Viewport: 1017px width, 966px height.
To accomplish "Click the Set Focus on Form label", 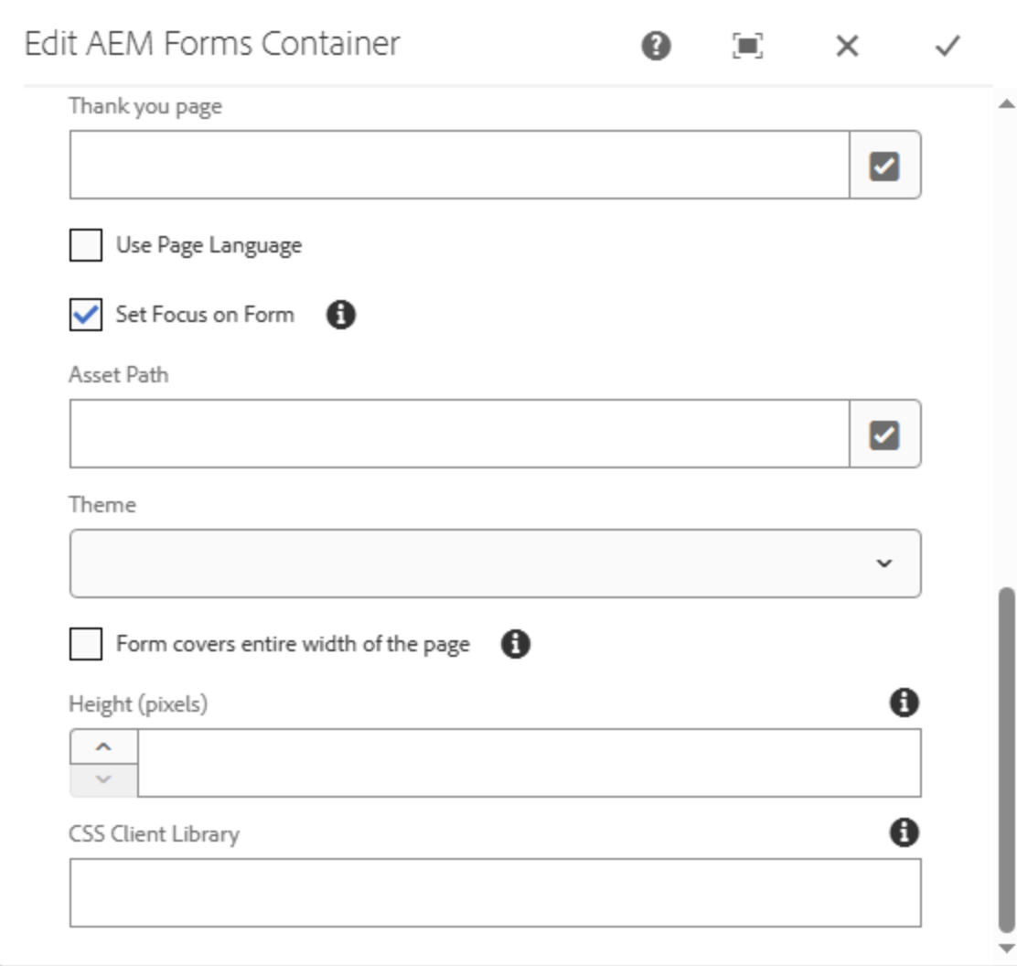I will [205, 315].
